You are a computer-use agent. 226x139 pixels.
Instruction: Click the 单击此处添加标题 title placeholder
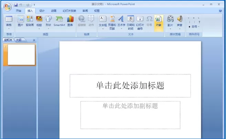point(130,86)
